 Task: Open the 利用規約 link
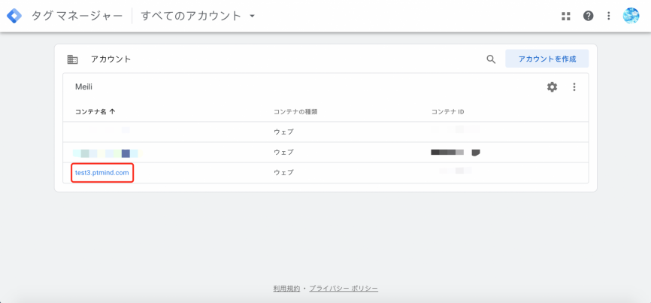point(286,288)
